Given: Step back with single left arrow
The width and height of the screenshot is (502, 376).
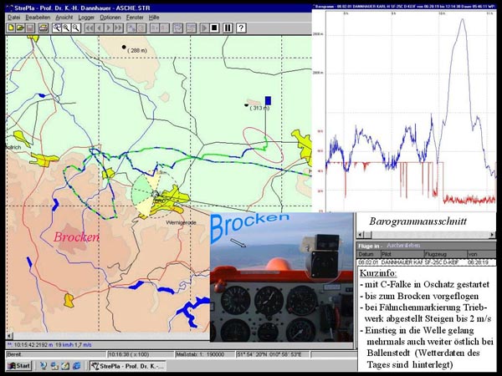Looking at the screenshot, I should (100, 28).
